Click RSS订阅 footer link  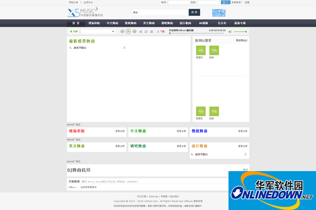[141, 196]
